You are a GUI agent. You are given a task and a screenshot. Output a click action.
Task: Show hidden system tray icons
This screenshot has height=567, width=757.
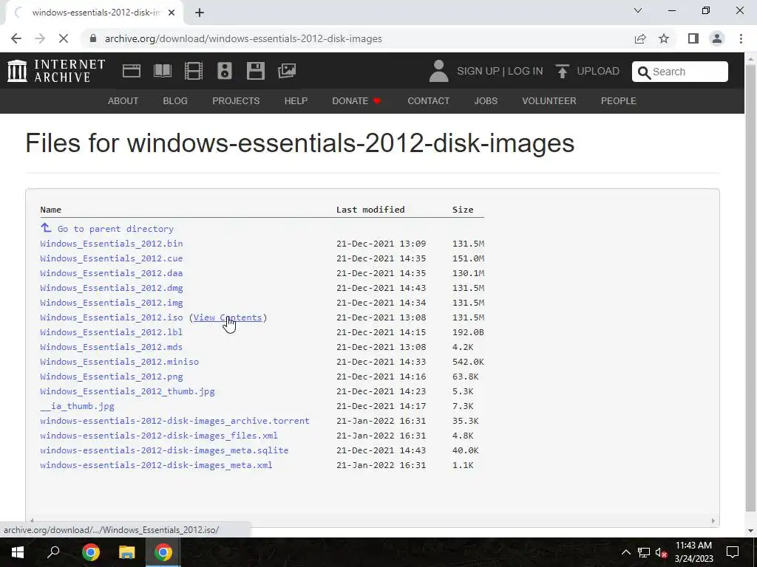[x=625, y=552]
